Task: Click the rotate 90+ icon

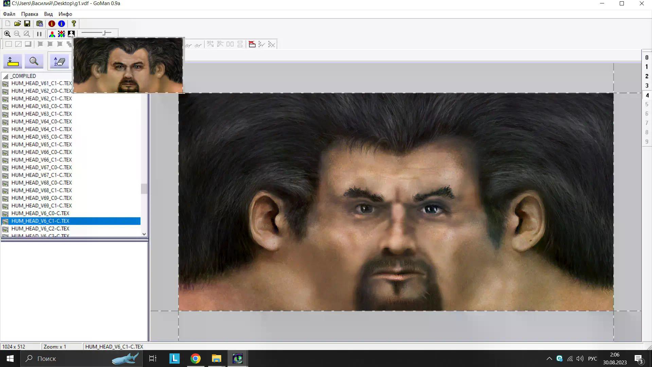Action: pyautogui.click(x=210, y=44)
